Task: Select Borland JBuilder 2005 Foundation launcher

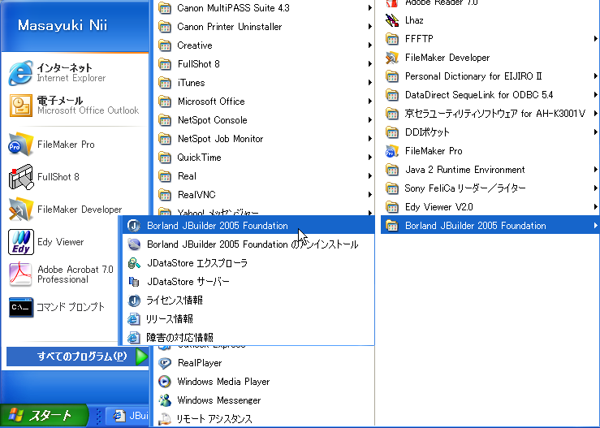Action: [x=217, y=226]
